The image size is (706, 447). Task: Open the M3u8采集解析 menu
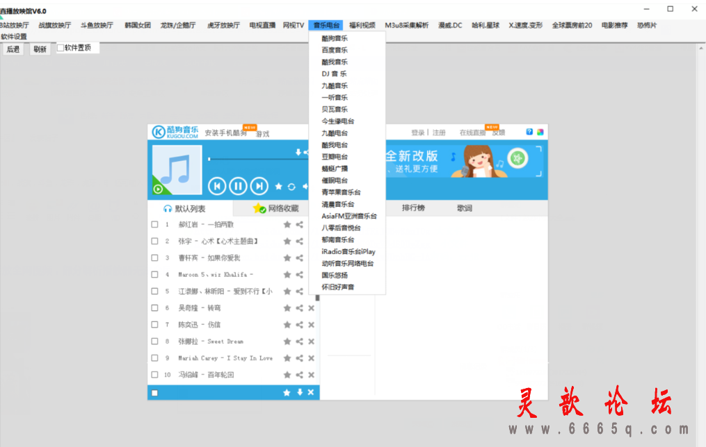tap(407, 25)
